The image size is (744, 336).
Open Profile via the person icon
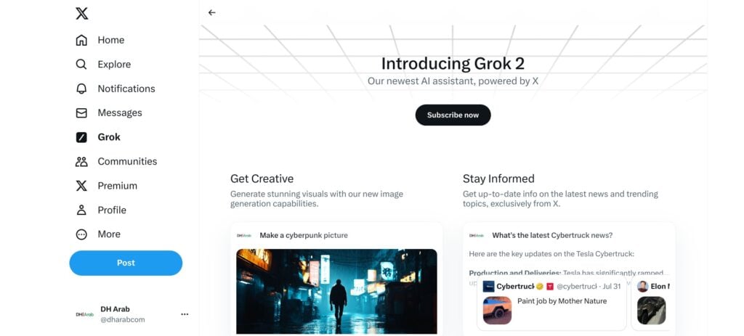[x=81, y=210]
